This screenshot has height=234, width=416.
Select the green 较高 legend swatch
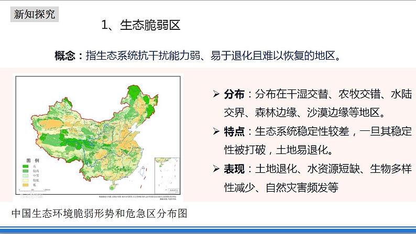(24, 171)
